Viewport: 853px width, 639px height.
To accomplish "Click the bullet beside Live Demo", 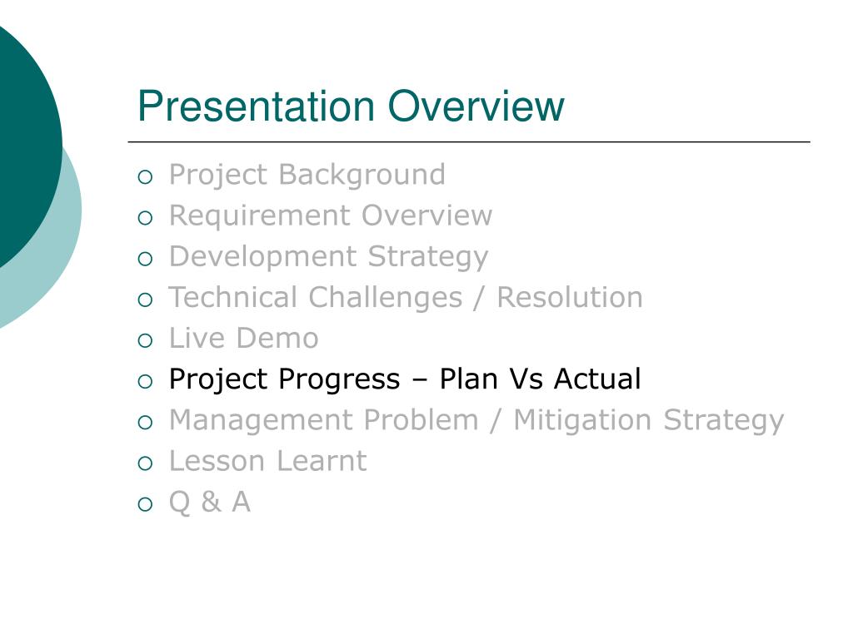I will click(x=145, y=341).
